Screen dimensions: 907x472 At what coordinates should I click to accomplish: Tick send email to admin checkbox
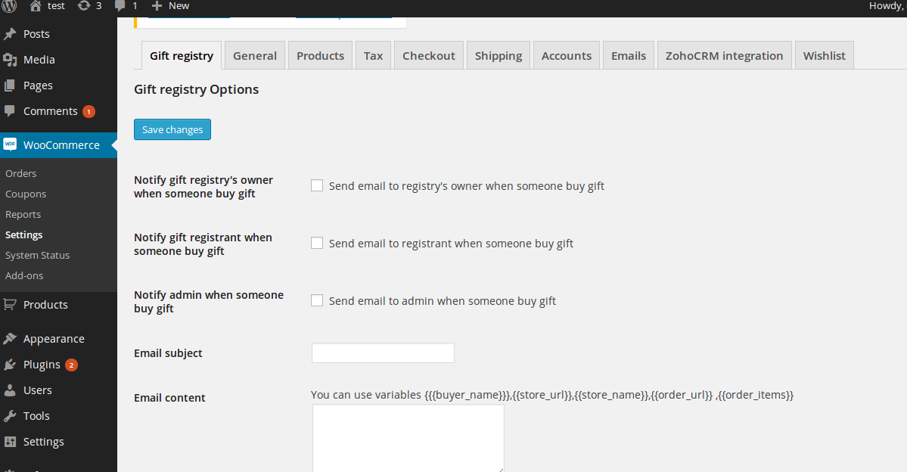coord(317,300)
